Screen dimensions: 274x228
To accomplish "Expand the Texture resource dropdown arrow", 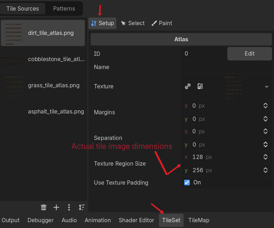I will (267, 86).
